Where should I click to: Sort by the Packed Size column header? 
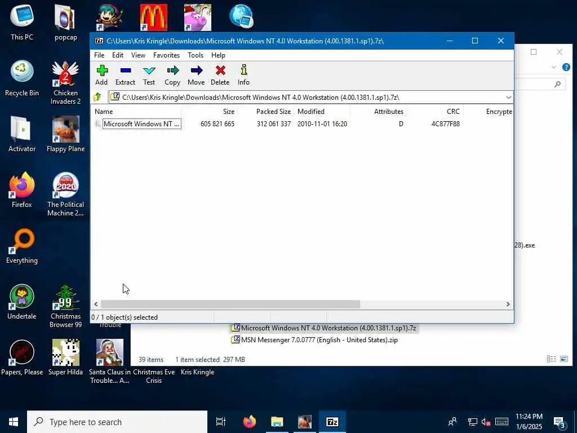tap(266, 112)
